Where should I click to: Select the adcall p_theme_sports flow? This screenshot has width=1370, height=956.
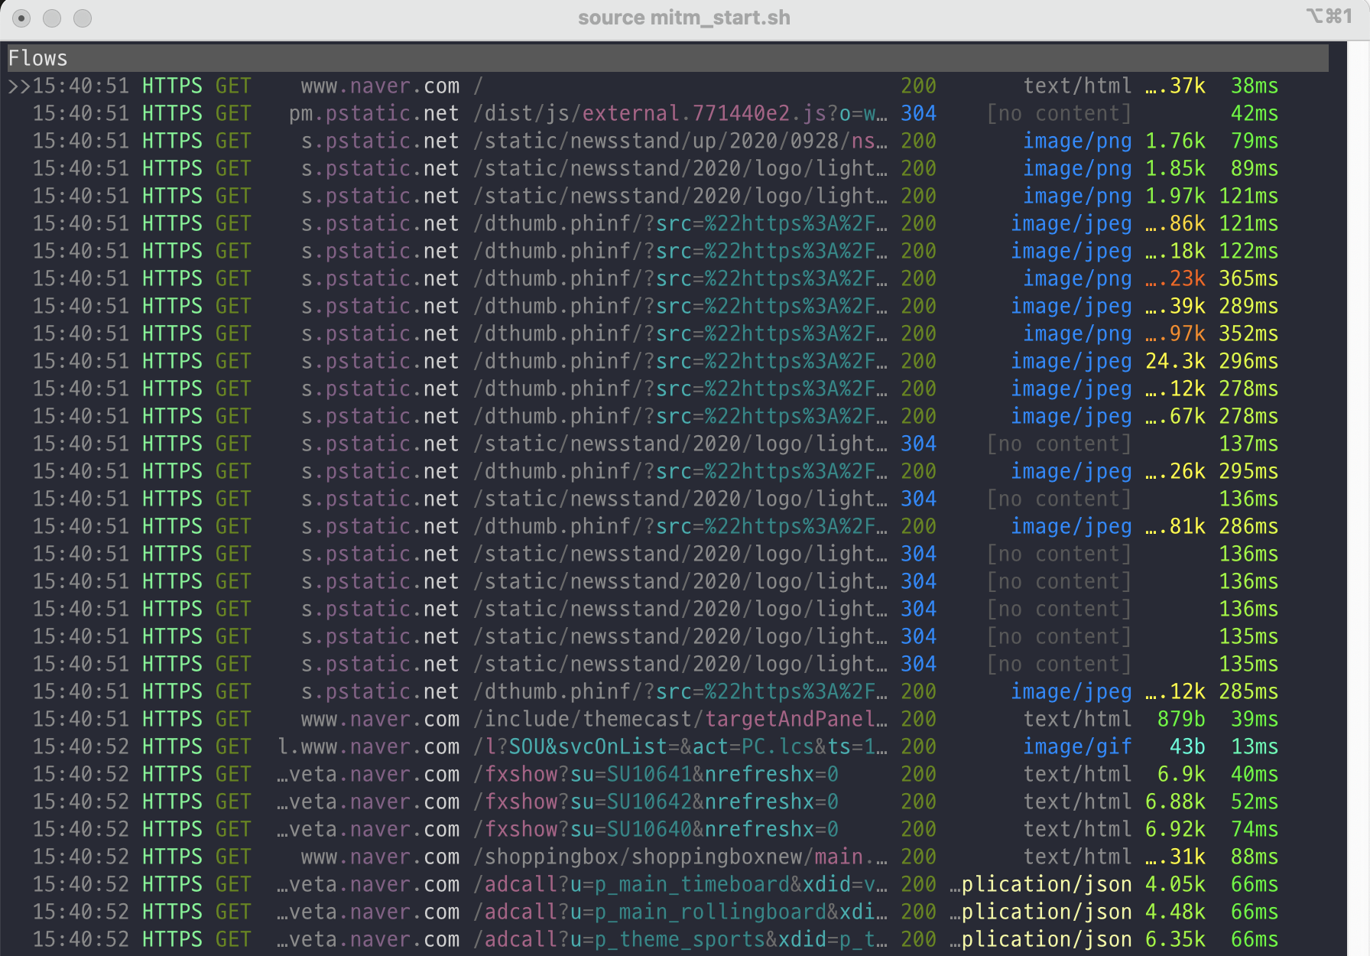click(667, 939)
